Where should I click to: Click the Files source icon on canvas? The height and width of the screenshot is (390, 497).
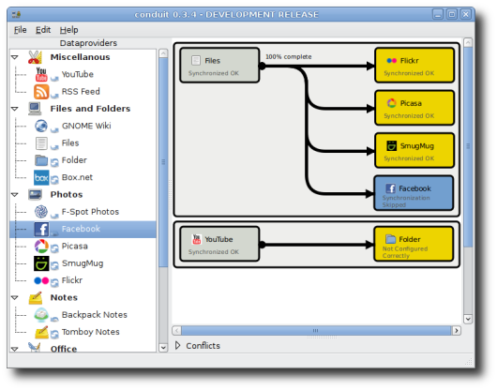196,60
